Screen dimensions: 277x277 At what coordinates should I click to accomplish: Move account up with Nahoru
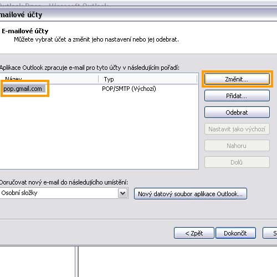237,146
